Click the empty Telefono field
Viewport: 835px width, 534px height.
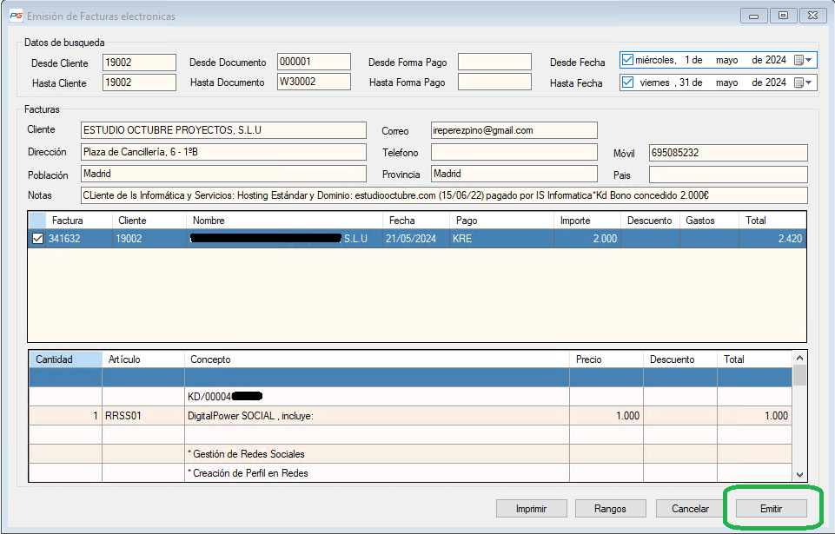(x=514, y=152)
